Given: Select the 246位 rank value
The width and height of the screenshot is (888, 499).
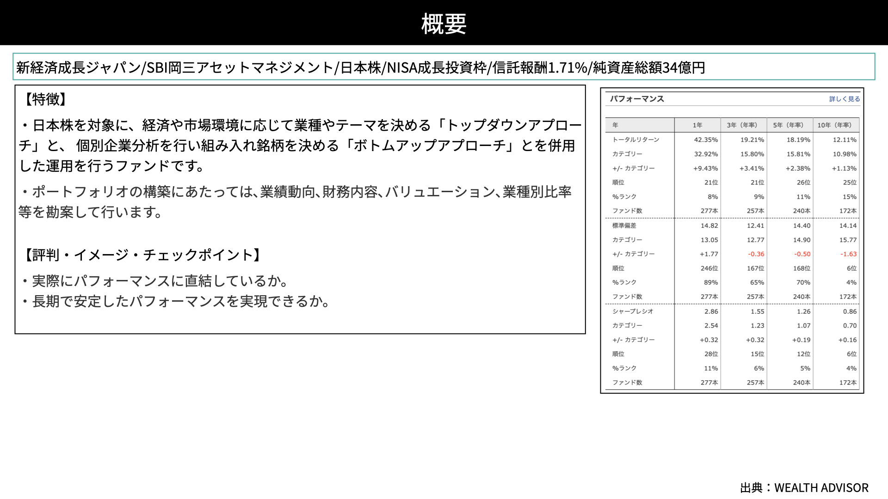Looking at the screenshot, I should 709,268.
